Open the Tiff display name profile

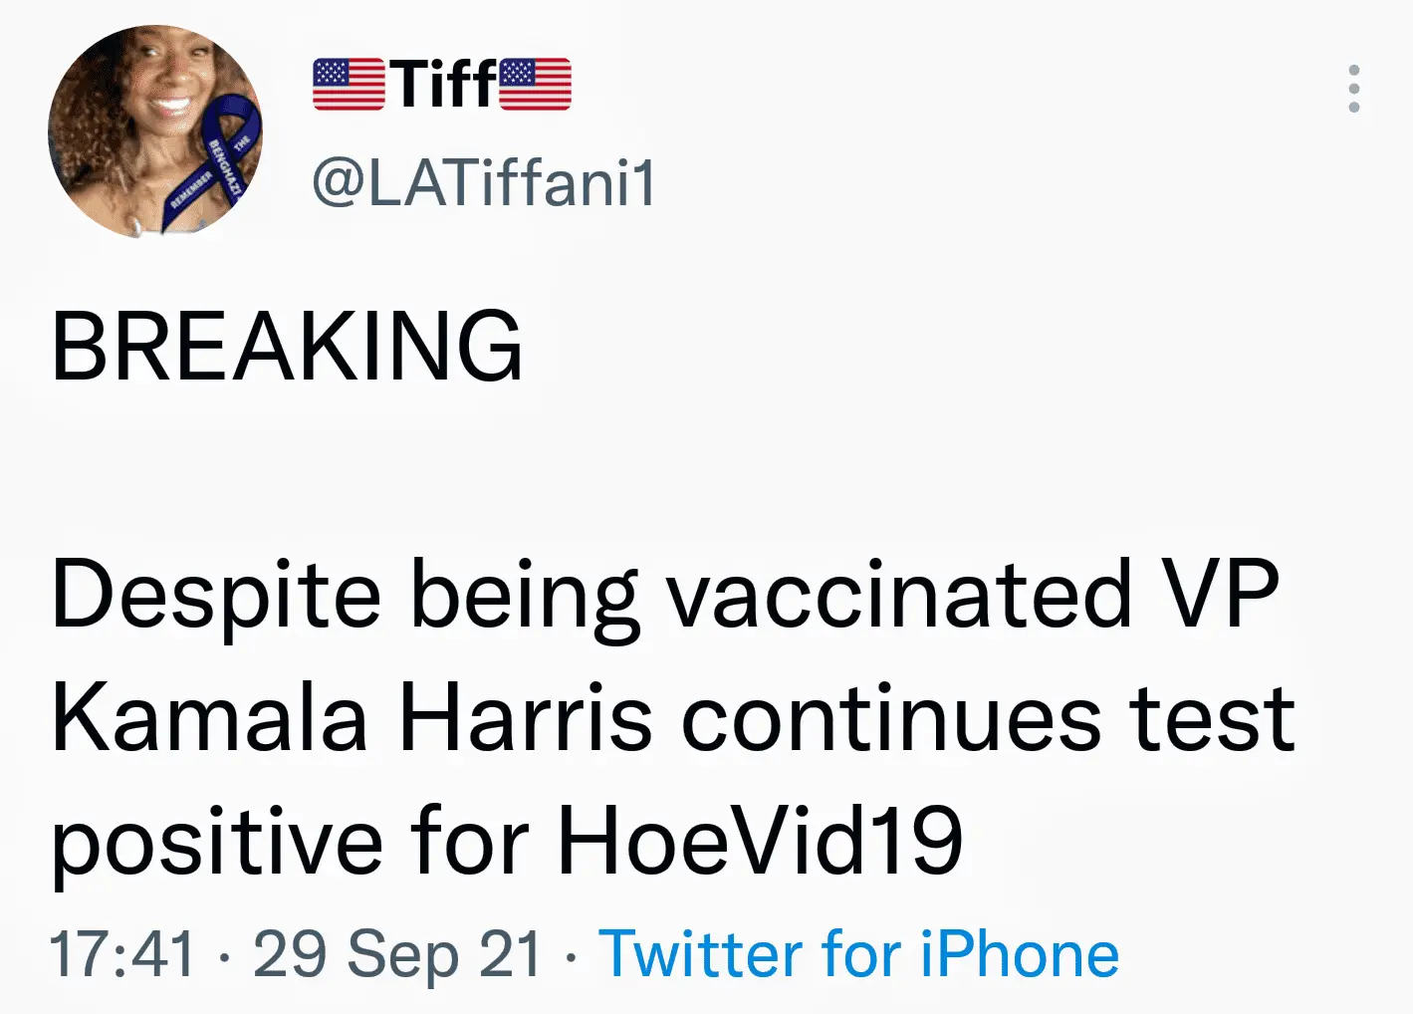pyautogui.click(x=443, y=84)
